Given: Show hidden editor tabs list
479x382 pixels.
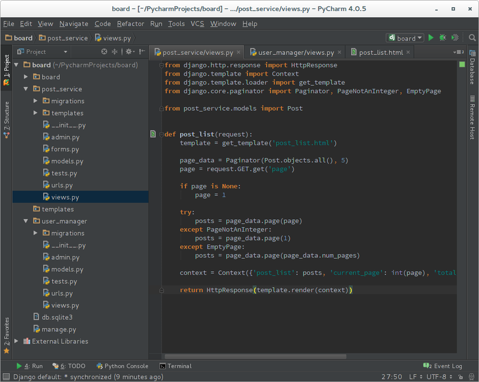Looking at the screenshot, I should (x=458, y=52).
